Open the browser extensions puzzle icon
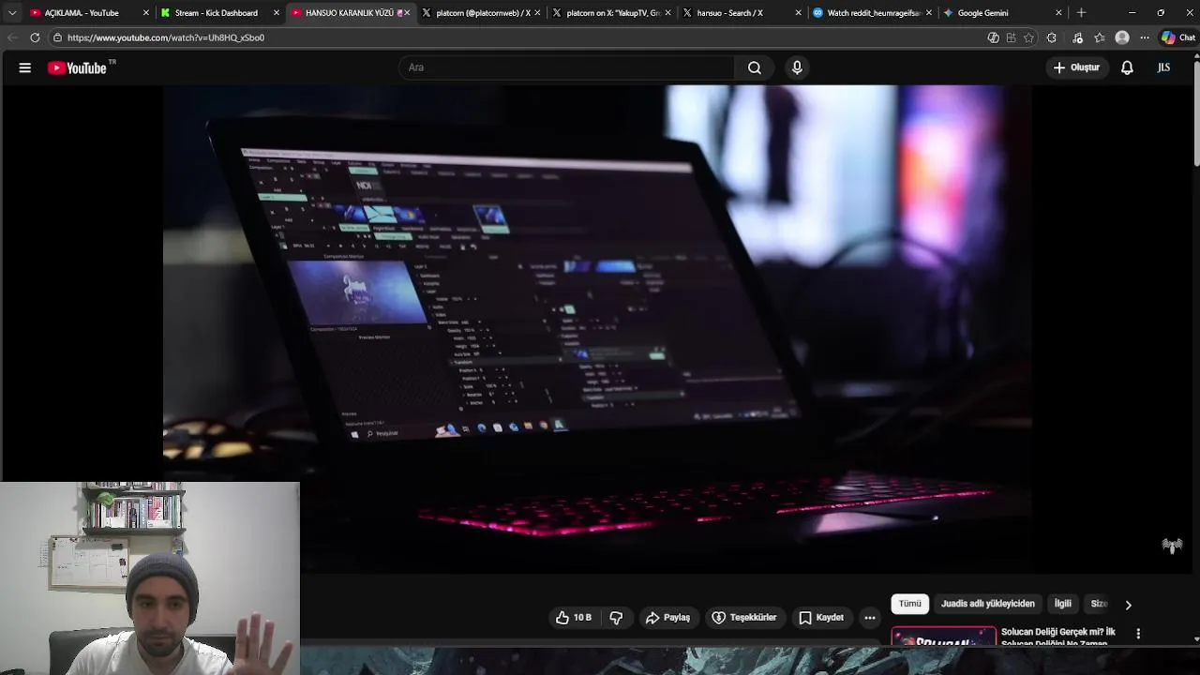Viewport: 1200px width, 675px height. pyautogui.click(x=1052, y=37)
